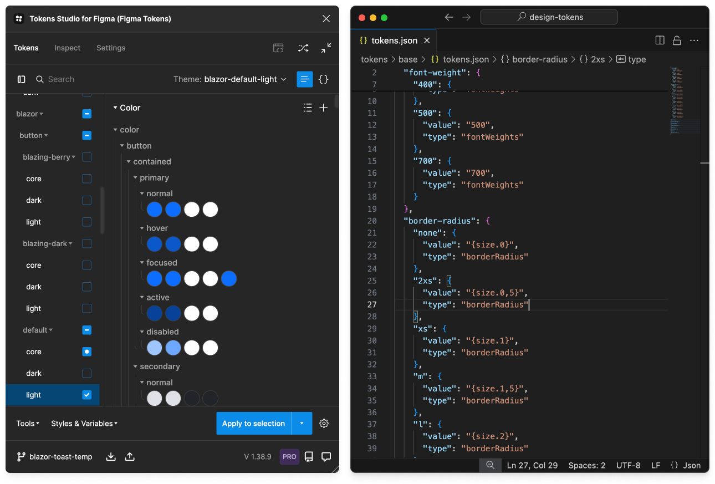Toggle the blazor token set checkbox

pos(87,114)
